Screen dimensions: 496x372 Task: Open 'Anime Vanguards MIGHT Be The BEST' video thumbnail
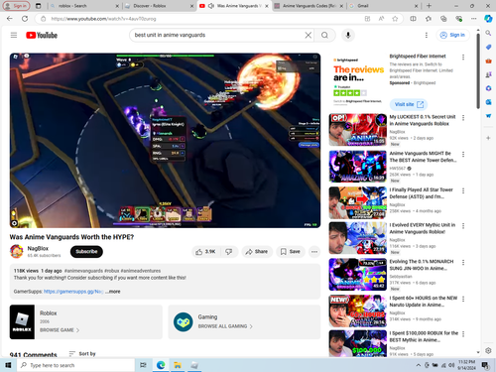point(357,167)
